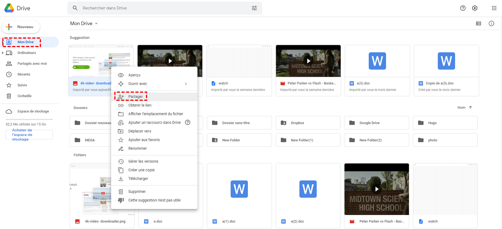
Task: Click the Nouveau button
Action: 21,27
